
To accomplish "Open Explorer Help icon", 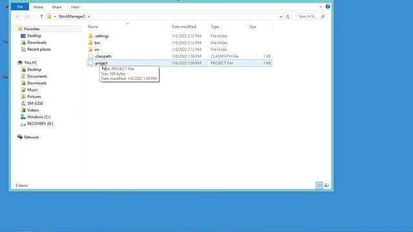I will click(328, 6).
